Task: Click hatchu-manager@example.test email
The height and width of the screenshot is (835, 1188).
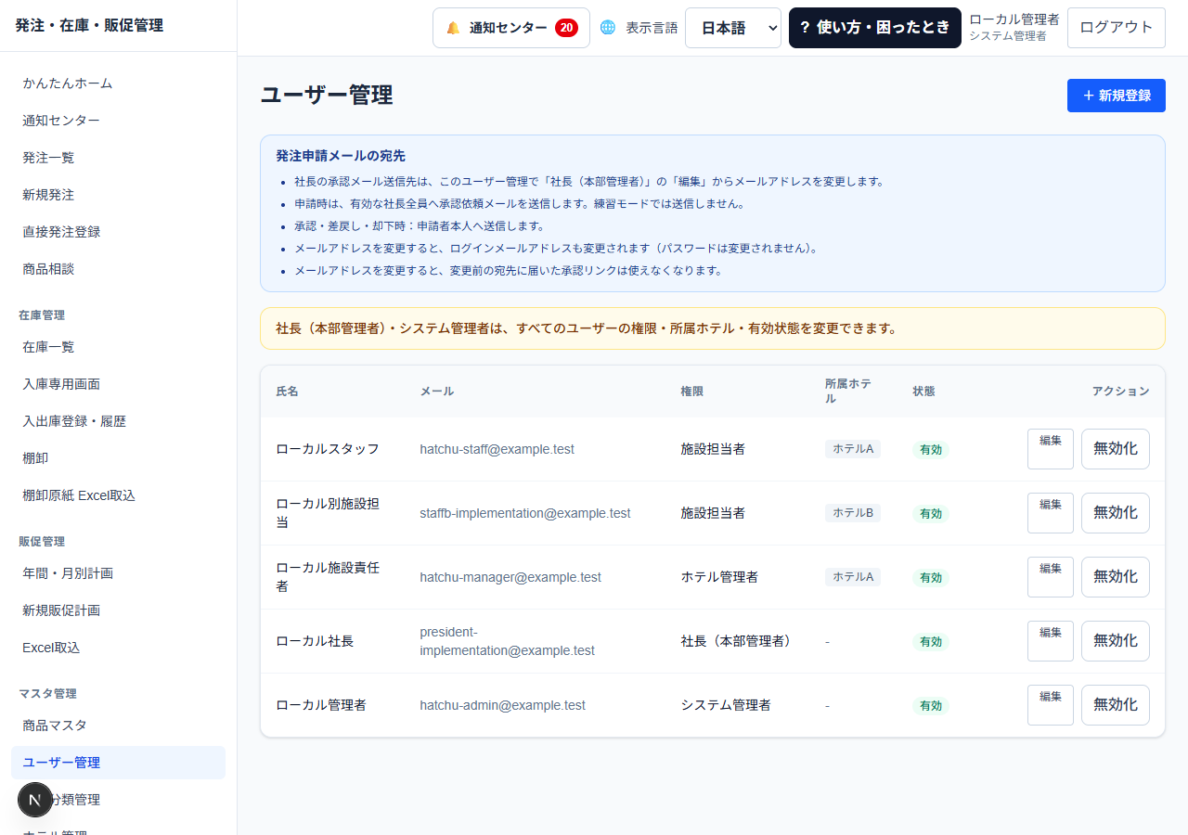Action: (510, 577)
